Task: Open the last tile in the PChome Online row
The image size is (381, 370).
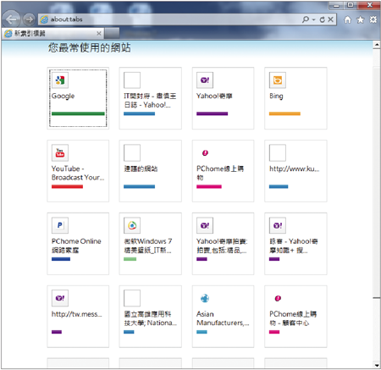Action: tap(295, 244)
